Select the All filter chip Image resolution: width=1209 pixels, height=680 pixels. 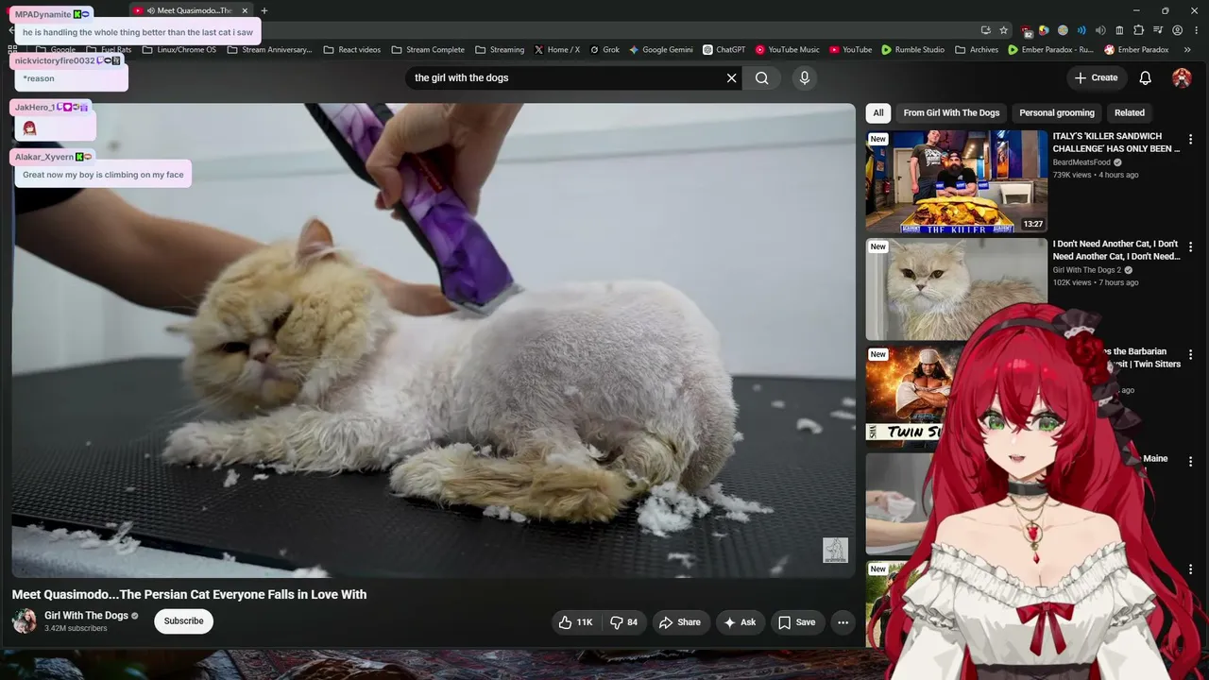tap(878, 113)
